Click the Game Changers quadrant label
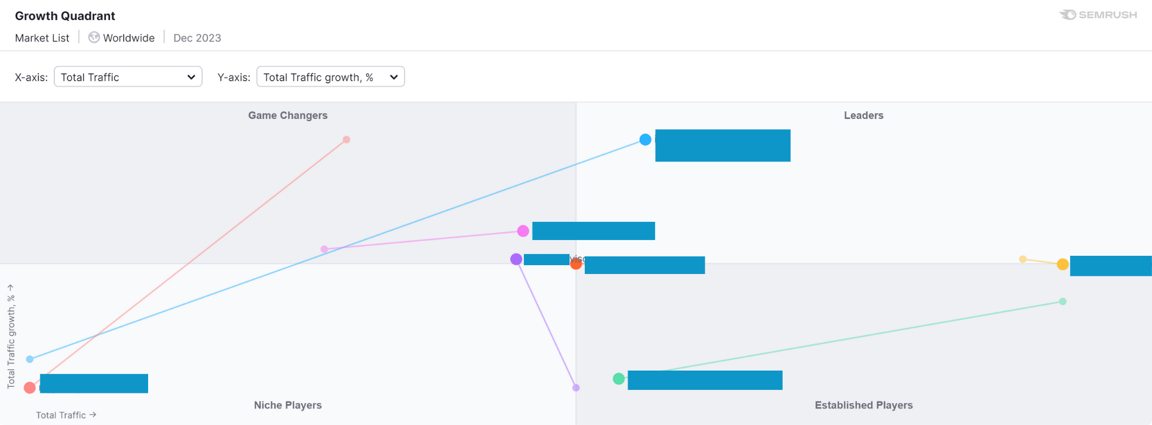 (287, 115)
